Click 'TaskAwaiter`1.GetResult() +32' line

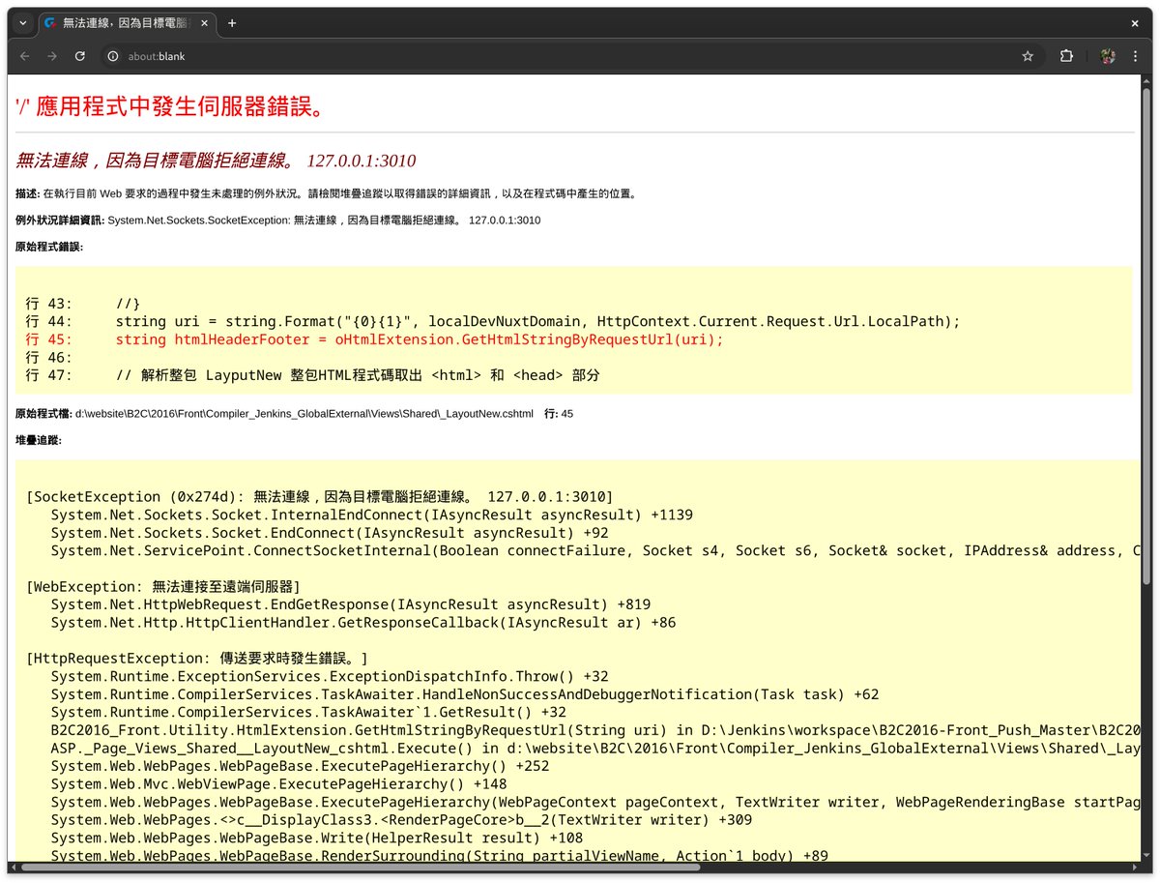(x=308, y=713)
